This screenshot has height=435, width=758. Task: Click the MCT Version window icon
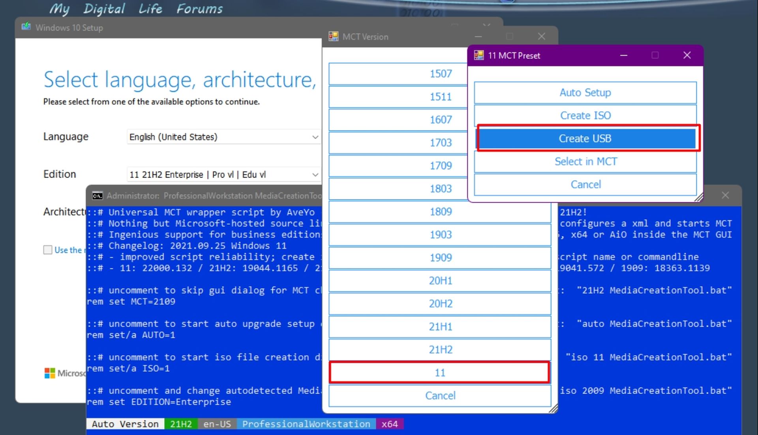pos(334,36)
